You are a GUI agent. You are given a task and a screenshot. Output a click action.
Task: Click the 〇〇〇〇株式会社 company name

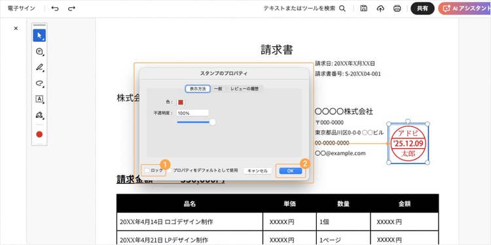point(344,112)
